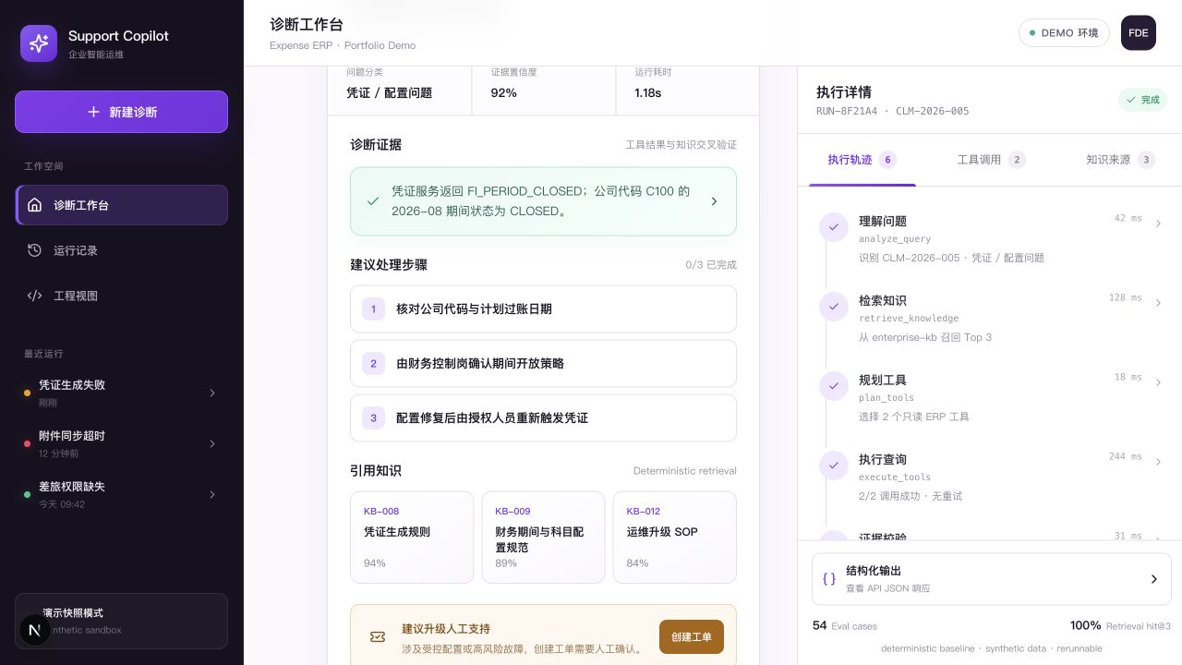Click the 完成 status badge

tap(1142, 100)
